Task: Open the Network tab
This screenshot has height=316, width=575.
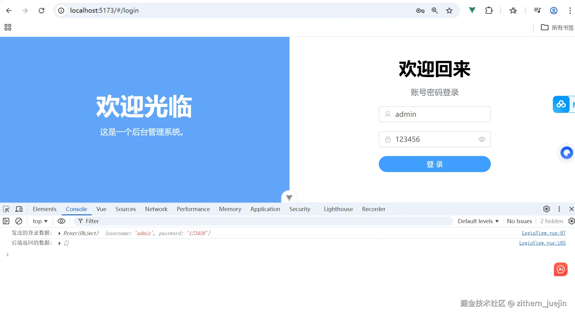Action: coord(156,209)
